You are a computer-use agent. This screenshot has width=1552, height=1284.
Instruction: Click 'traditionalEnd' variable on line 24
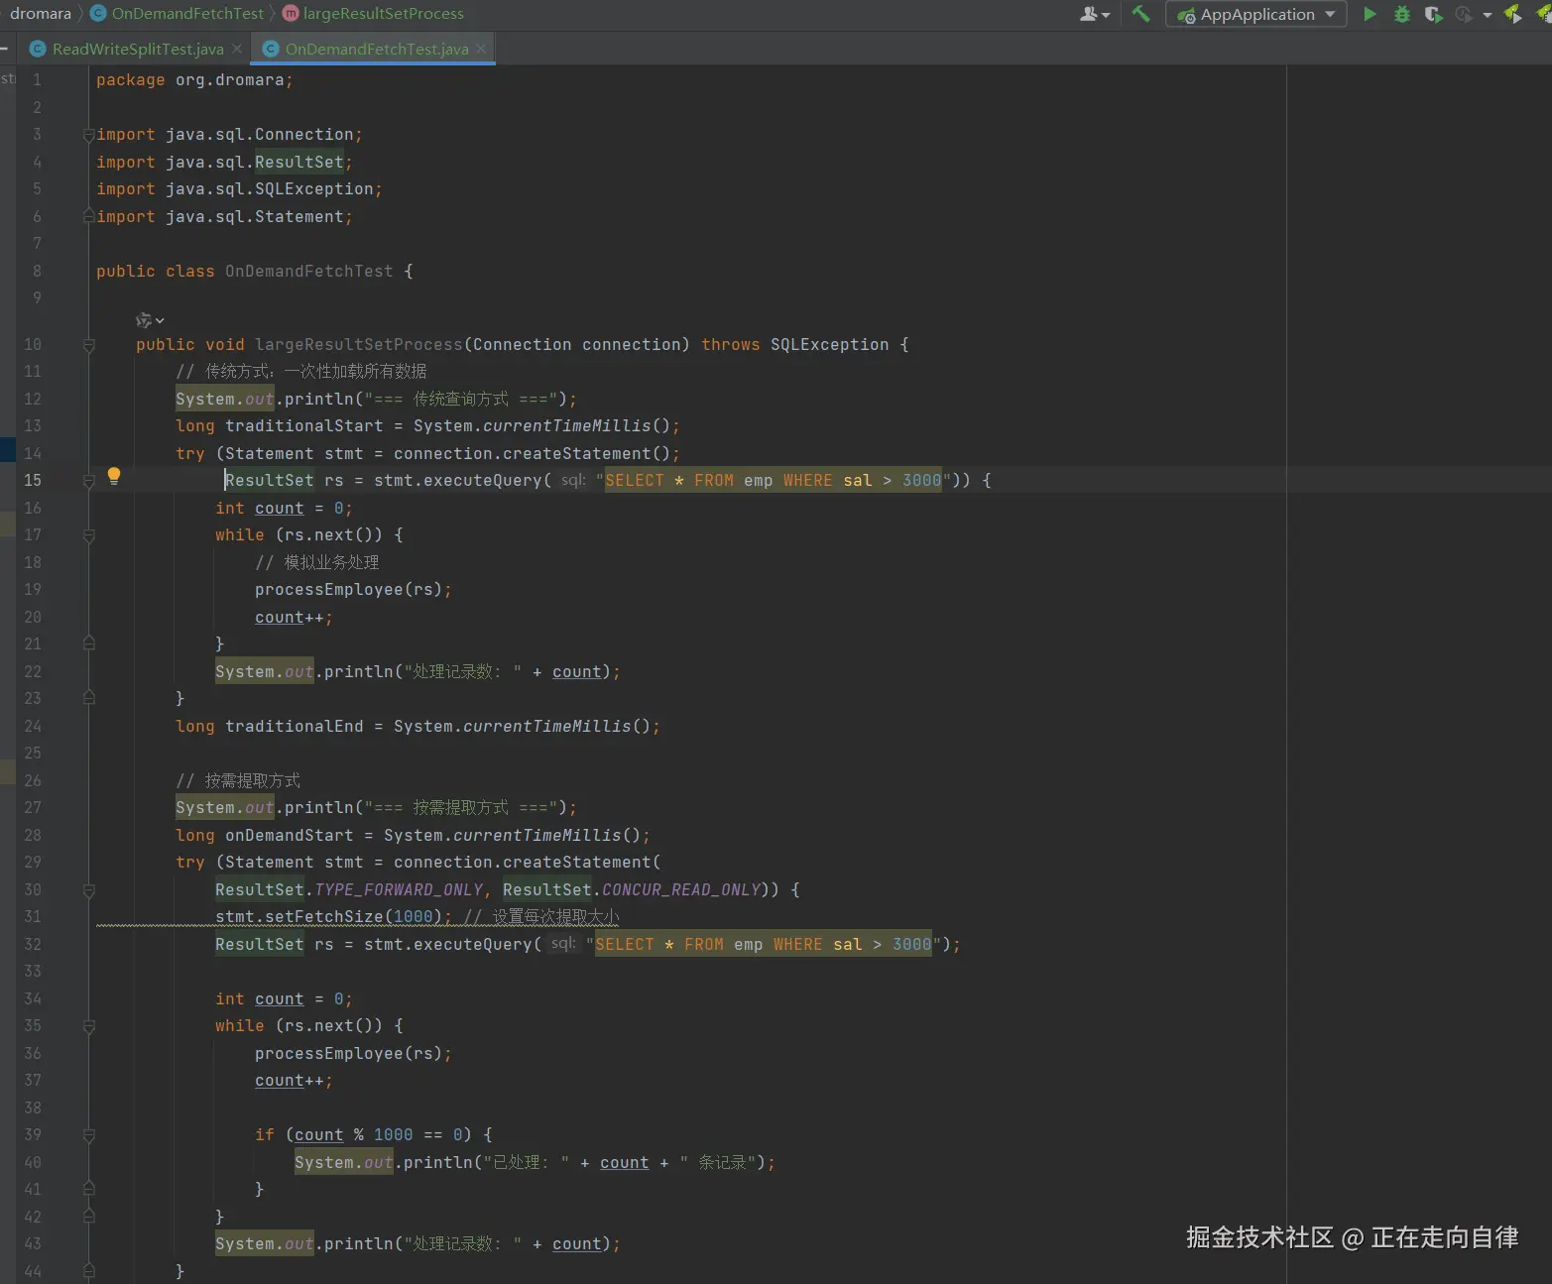tap(294, 727)
